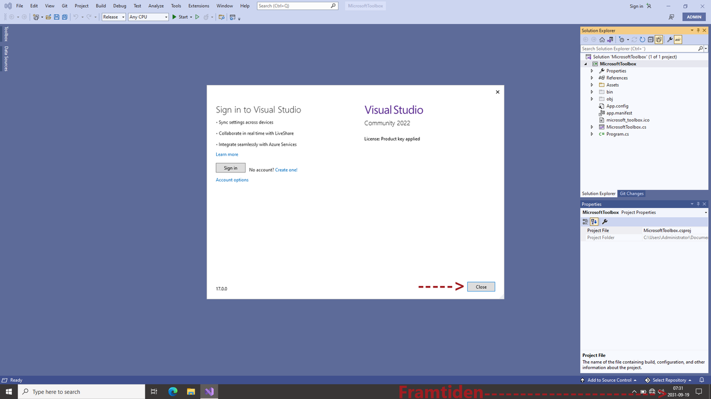
Task: Click the Find in Files toolbar icon
Action: [x=222, y=17]
